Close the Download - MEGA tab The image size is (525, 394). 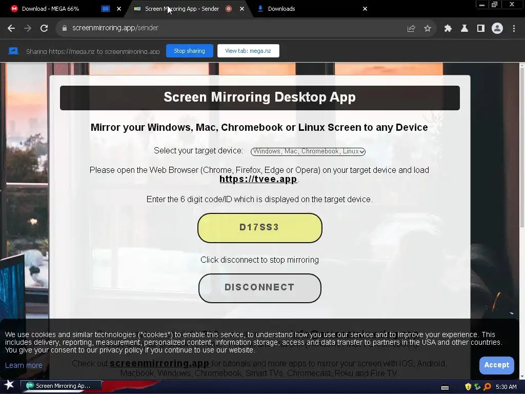[119, 9]
